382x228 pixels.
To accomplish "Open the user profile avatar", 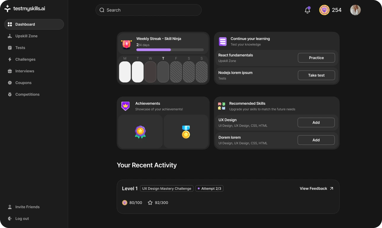I will (x=355, y=10).
